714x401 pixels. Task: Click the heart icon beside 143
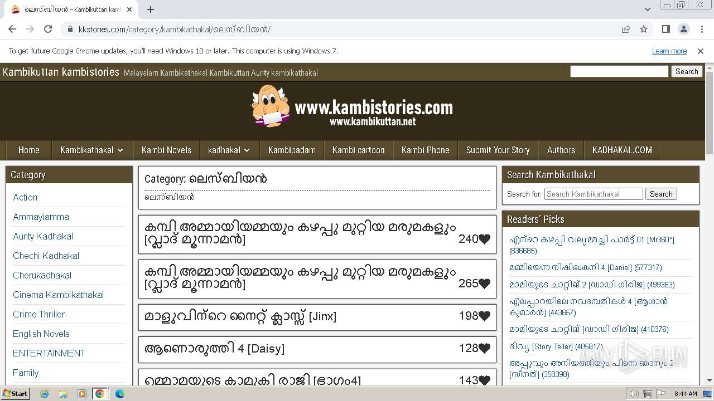pyautogui.click(x=484, y=380)
